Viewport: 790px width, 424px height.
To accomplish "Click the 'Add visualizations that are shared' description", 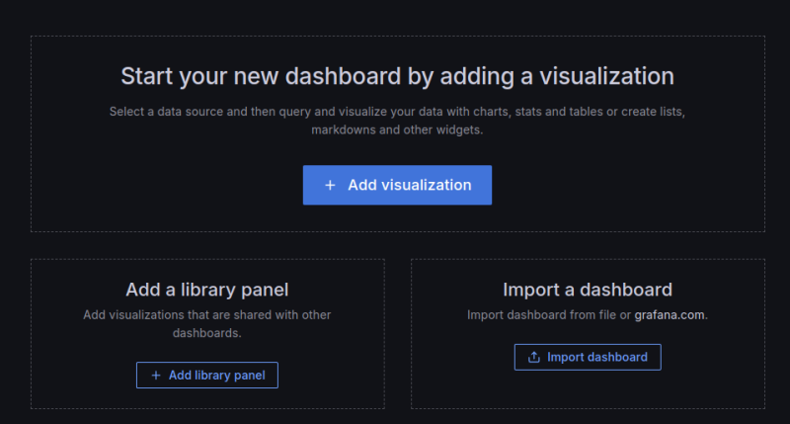I will pyautogui.click(x=207, y=315).
